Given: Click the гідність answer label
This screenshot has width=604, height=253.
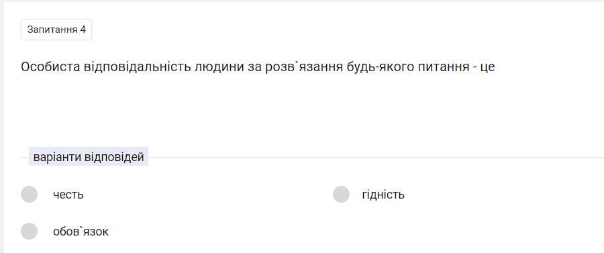Looking at the screenshot, I should [383, 195].
